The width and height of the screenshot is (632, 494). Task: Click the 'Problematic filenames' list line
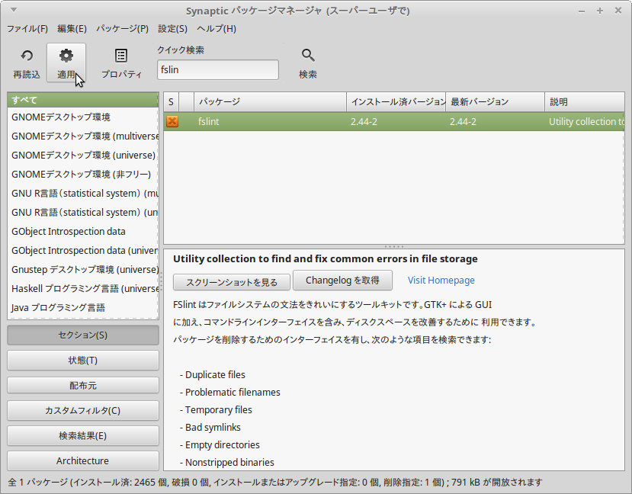pos(229,392)
